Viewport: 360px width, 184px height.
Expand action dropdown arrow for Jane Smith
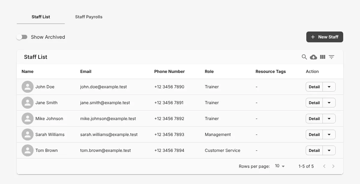click(x=329, y=103)
